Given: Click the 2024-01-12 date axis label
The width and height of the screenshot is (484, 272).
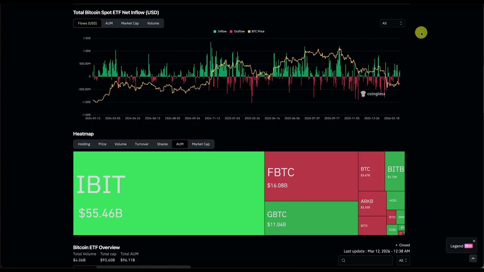Looking at the screenshot, I should pos(93,118).
